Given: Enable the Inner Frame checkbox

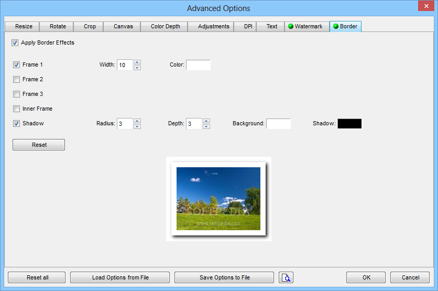Looking at the screenshot, I should coord(16,109).
